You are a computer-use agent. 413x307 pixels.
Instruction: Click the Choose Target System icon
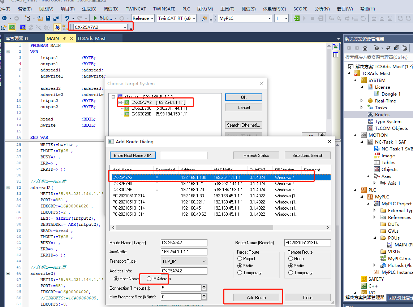click(x=65, y=27)
